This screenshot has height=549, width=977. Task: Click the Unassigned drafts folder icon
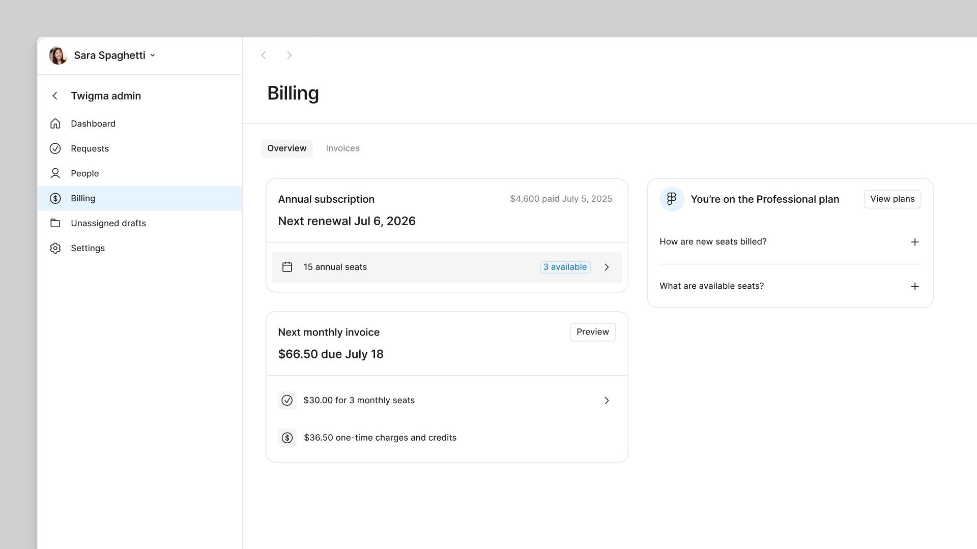[x=55, y=223]
